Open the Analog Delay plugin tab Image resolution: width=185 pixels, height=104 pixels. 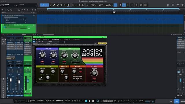tap(55, 39)
